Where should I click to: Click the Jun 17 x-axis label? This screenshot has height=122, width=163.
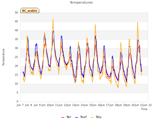click(105, 105)
